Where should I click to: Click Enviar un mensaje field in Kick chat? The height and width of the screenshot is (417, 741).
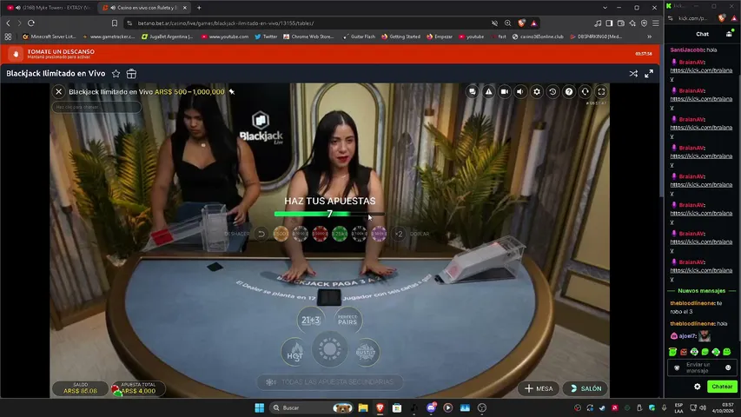(x=702, y=367)
